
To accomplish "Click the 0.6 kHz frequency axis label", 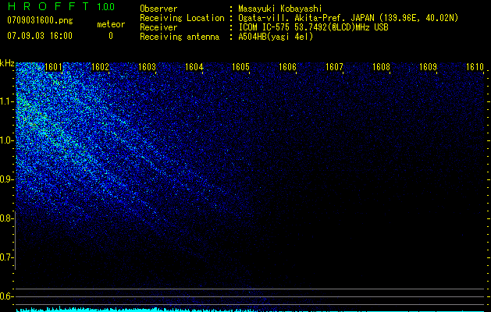I will click(6, 296).
